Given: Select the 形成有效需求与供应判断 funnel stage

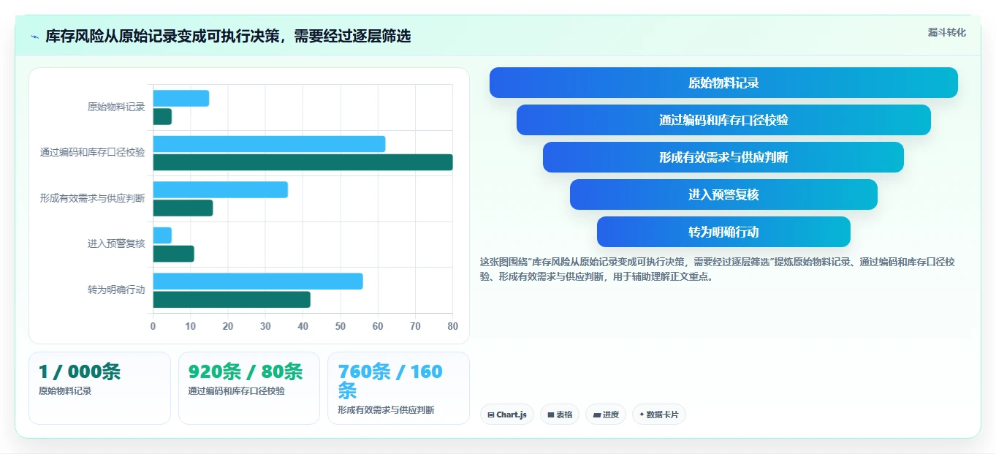Looking at the screenshot, I should [723, 157].
